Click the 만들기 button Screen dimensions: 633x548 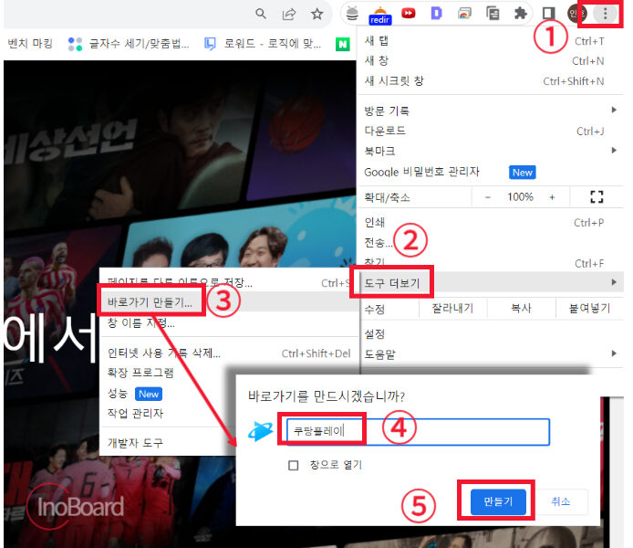[498, 501]
